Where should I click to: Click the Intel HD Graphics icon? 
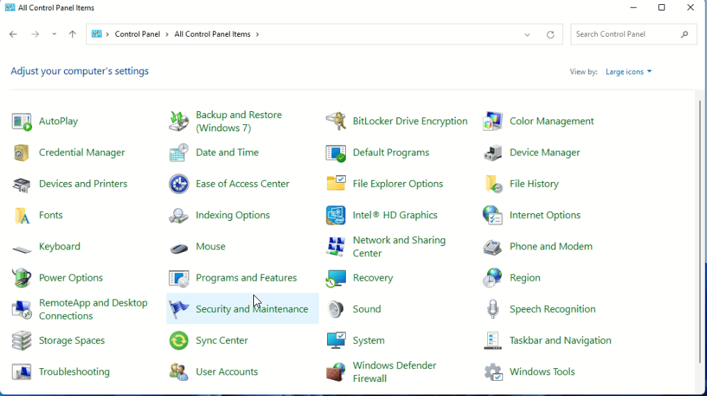pos(335,215)
